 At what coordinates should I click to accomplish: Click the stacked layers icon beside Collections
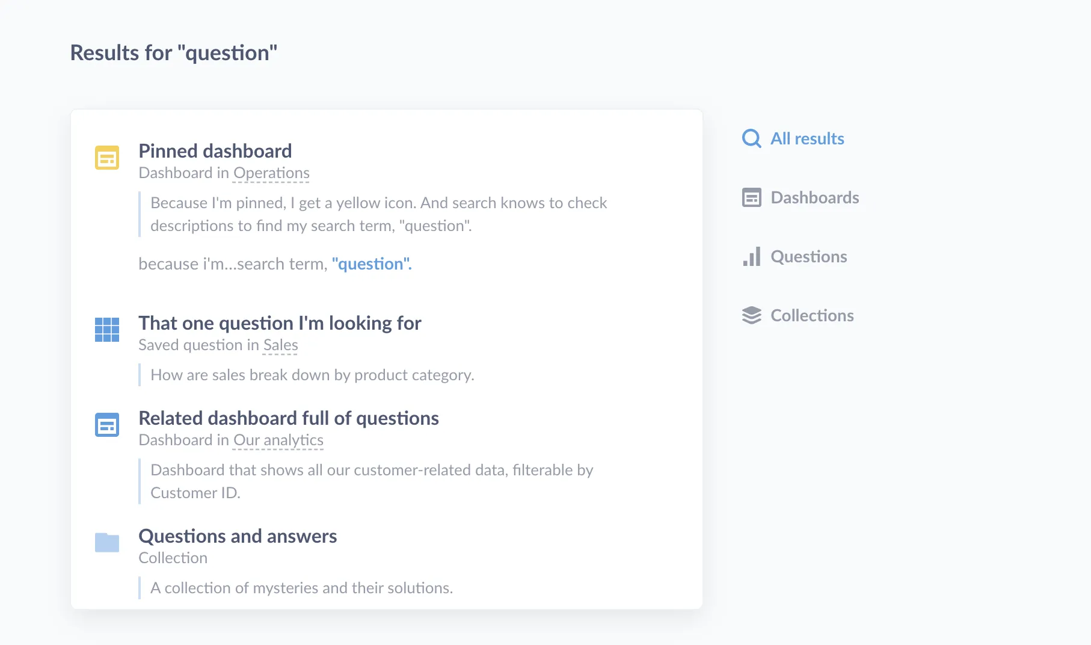[751, 315]
